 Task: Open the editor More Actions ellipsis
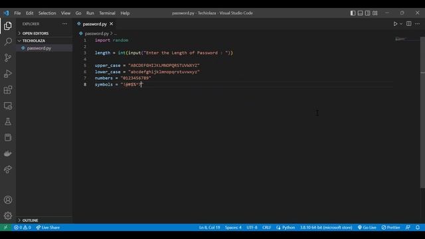(x=417, y=24)
